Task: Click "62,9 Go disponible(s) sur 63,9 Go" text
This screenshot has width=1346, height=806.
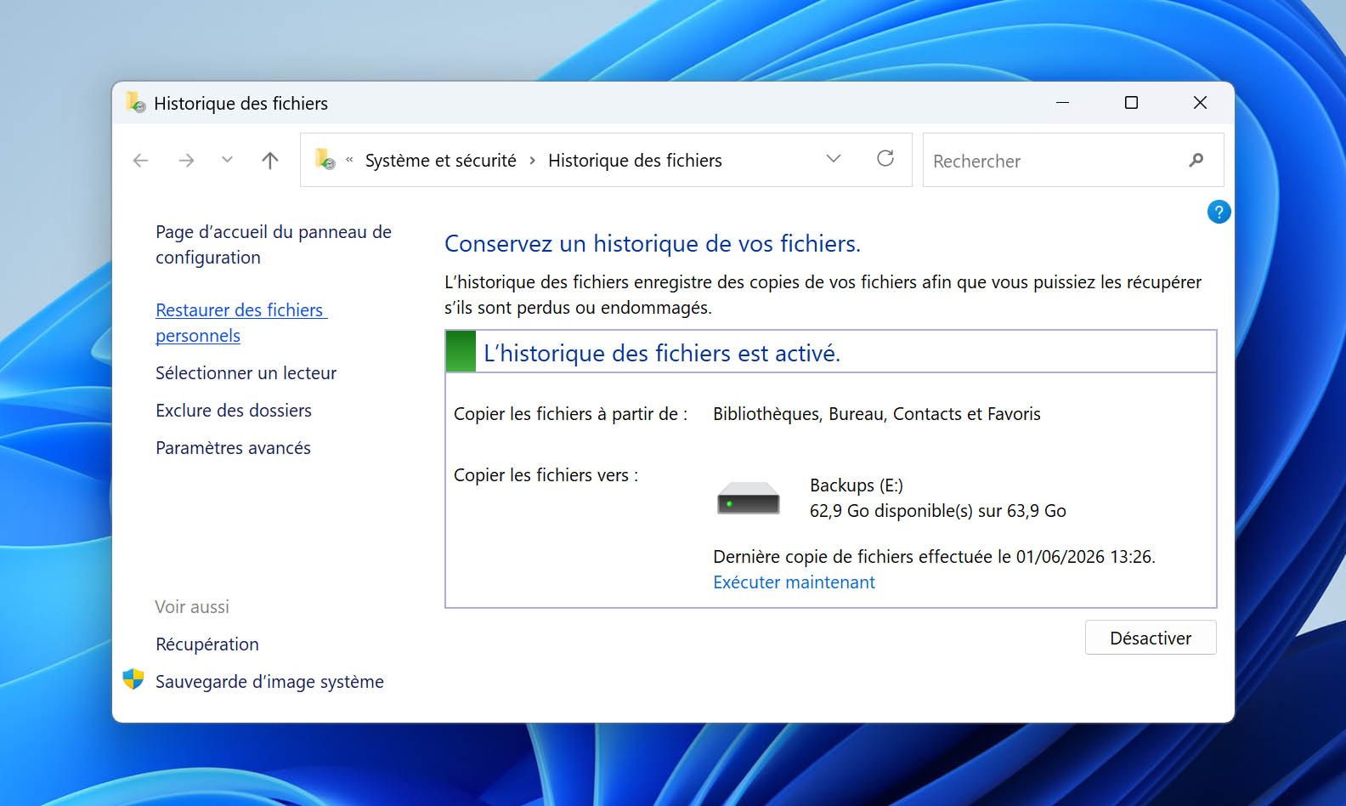Action: pyautogui.click(x=937, y=511)
